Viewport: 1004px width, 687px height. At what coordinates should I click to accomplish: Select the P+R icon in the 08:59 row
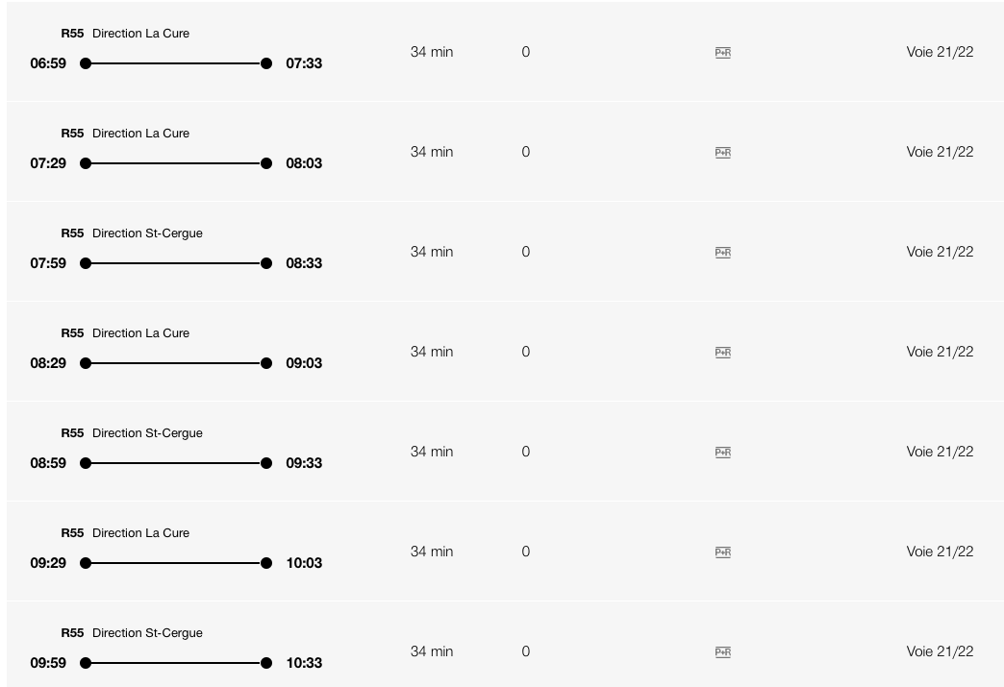tap(723, 453)
